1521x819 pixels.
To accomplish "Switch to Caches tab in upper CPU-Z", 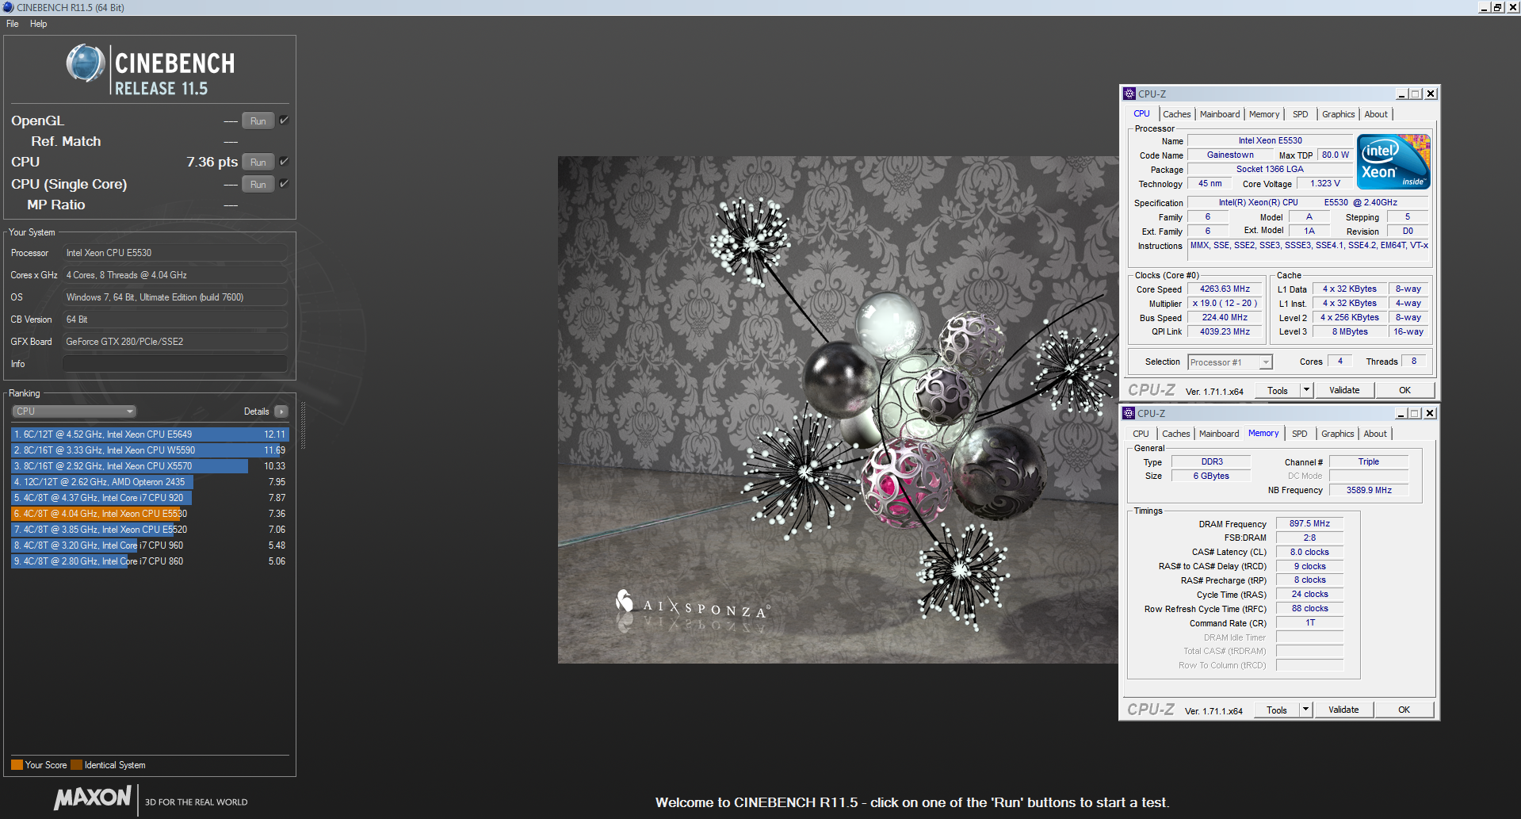I will pyautogui.click(x=1176, y=114).
